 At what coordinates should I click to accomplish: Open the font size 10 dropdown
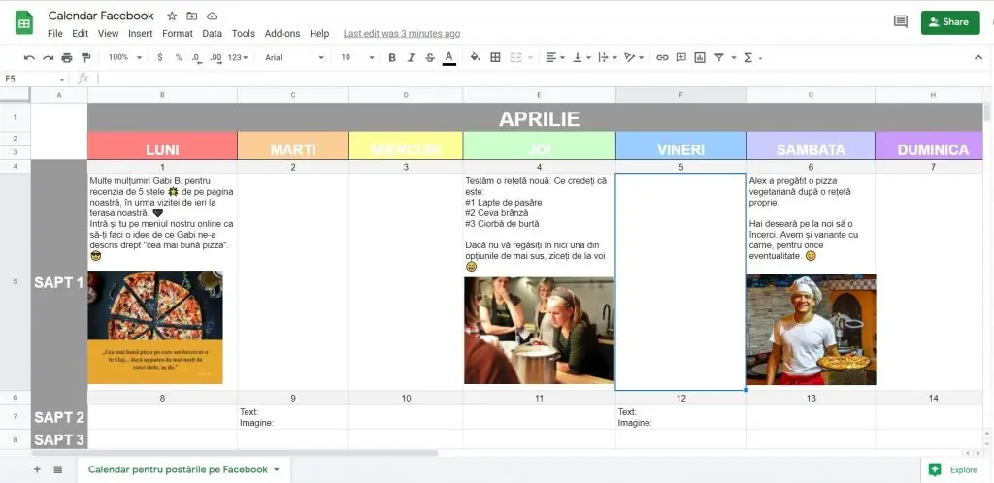click(357, 57)
